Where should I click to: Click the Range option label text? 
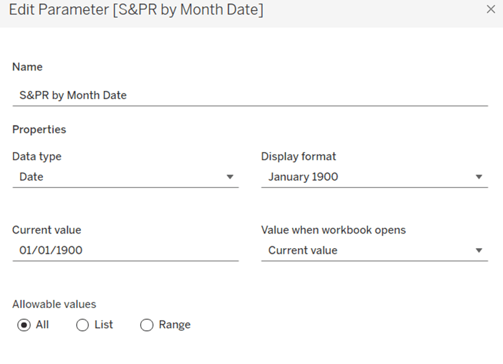click(x=174, y=325)
